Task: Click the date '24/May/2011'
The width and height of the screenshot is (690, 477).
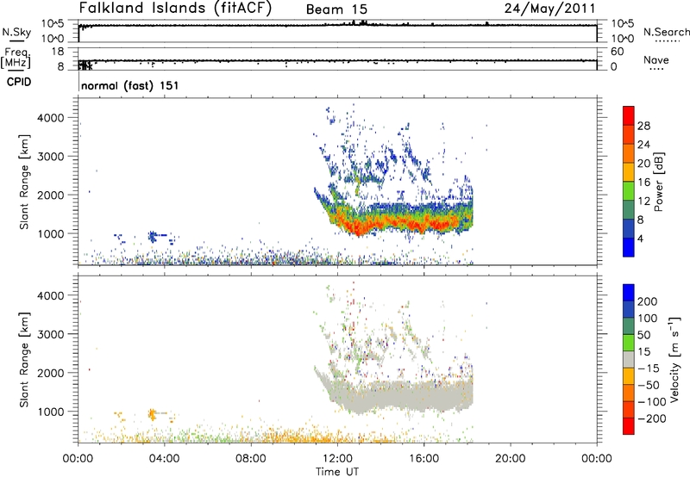Action: [550, 9]
